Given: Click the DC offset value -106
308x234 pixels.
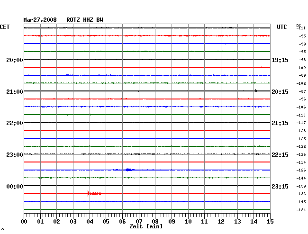Looking at the screenshot, I should [301, 107].
